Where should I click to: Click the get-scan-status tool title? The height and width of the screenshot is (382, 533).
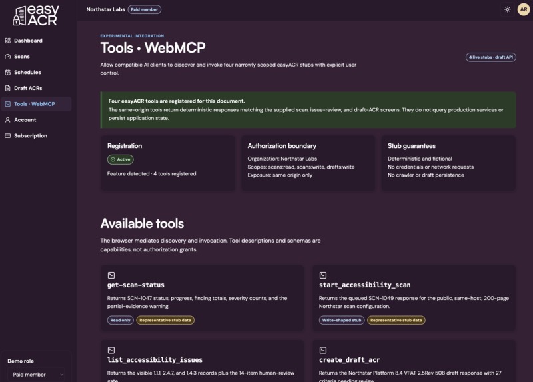[x=136, y=285]
